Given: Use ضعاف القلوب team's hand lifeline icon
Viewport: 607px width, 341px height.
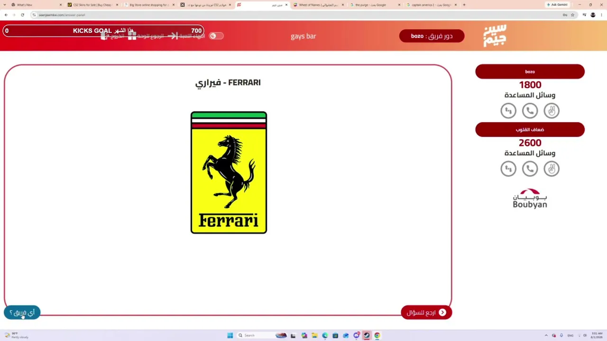Looking at the screenshot, I should click(552, 169).
